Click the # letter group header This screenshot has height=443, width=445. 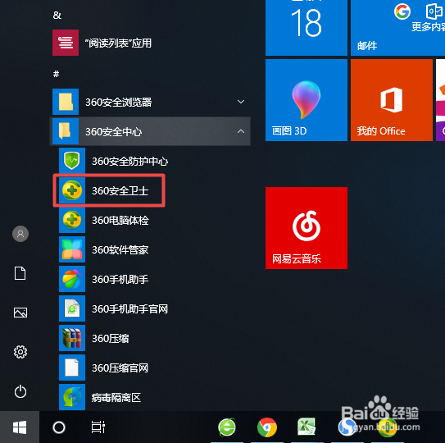pos(57,74)
